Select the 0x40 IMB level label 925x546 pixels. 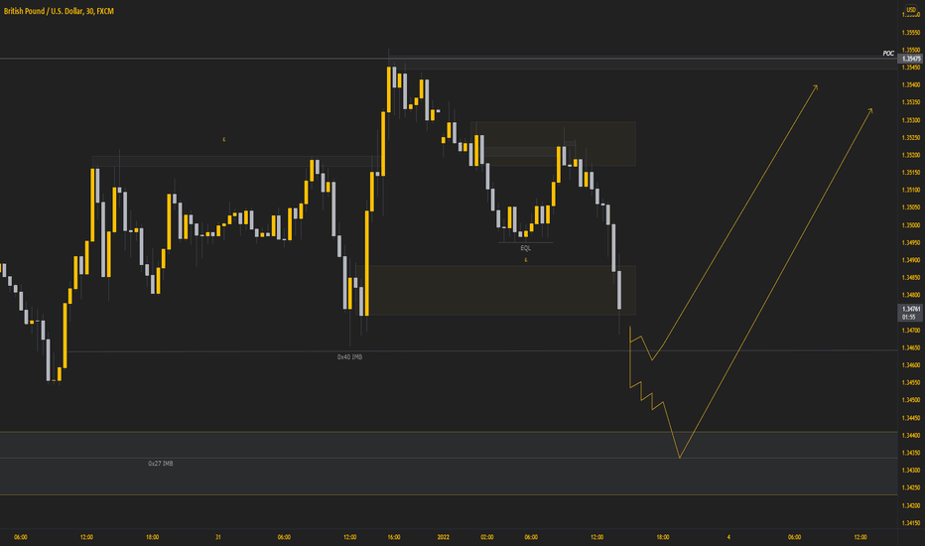pyautogui.click(x=349, y=357)
